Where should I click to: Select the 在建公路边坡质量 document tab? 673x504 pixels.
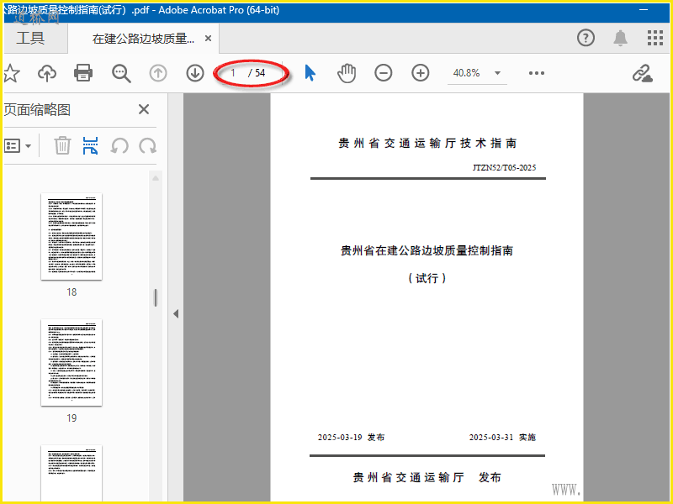pyautogui.click(x=143, y=39)
